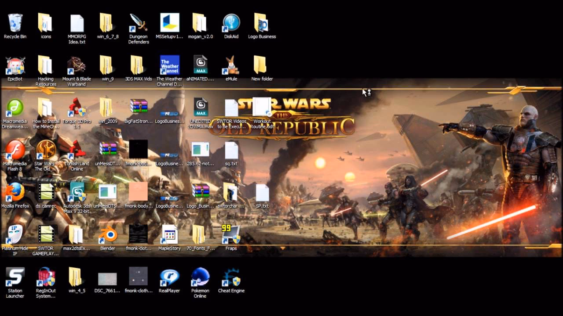Launch the Fraps shortcut
563x316 pixels.
click(x=231, y=234)
